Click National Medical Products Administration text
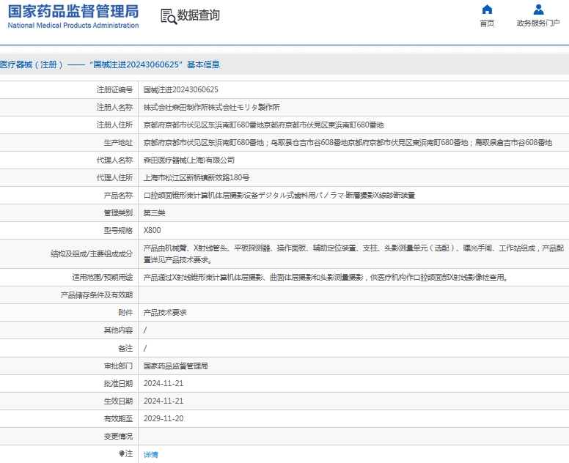The image size is (569, 463). point(73,26)
